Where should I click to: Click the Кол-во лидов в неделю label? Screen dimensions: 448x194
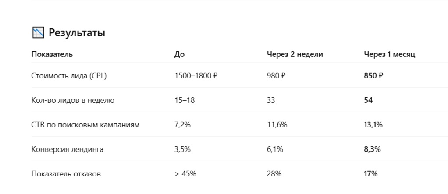click(x=73, y=100)
